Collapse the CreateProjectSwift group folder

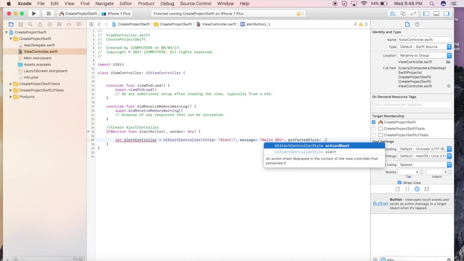coord(11,39)
